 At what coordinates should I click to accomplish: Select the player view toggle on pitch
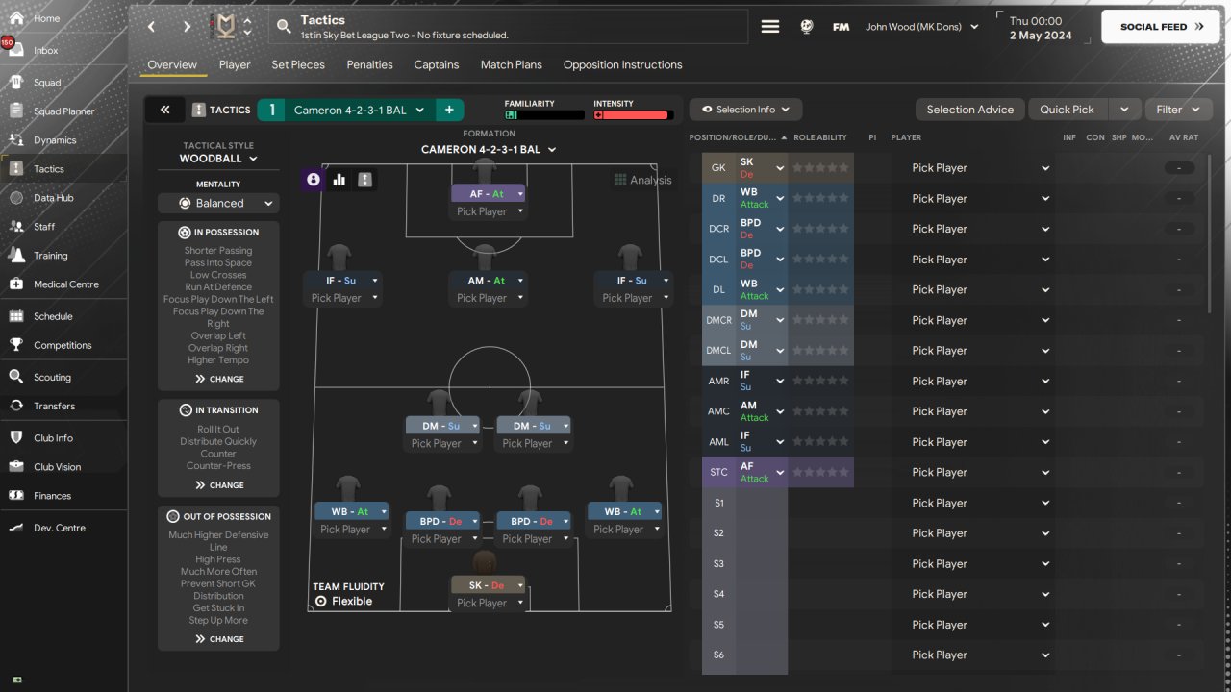313,180
